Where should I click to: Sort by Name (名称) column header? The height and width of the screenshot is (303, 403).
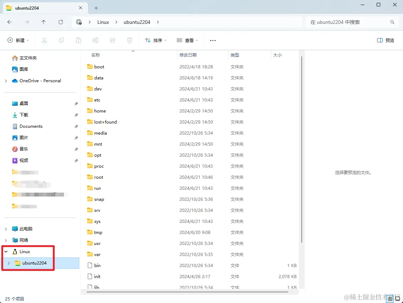click(x=96, y=55)
